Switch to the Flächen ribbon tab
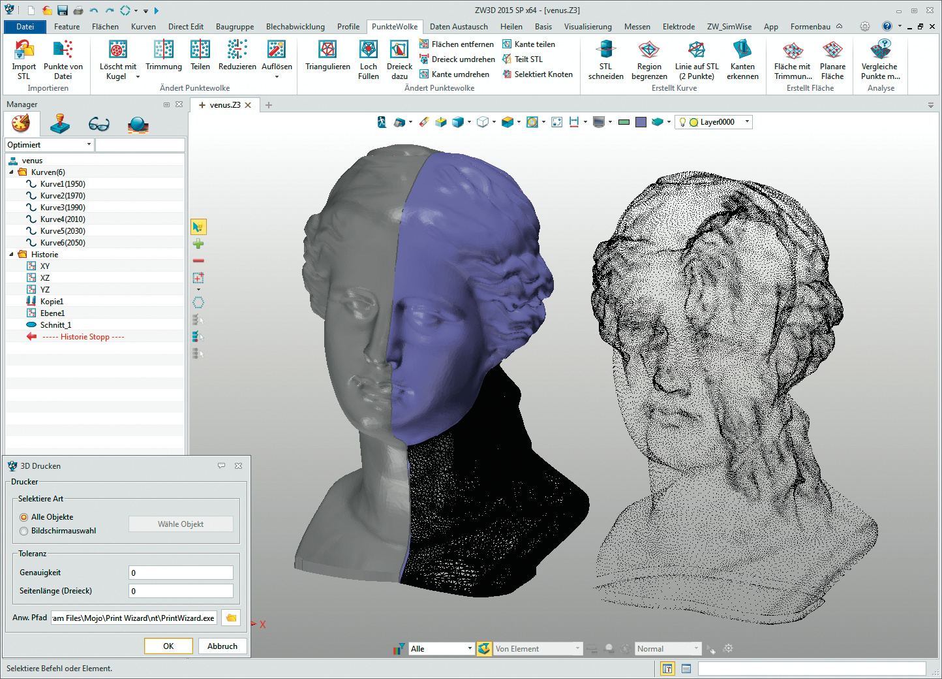This screenshot has width=942, height=679. pyautogui.click(x=105, y=27)
